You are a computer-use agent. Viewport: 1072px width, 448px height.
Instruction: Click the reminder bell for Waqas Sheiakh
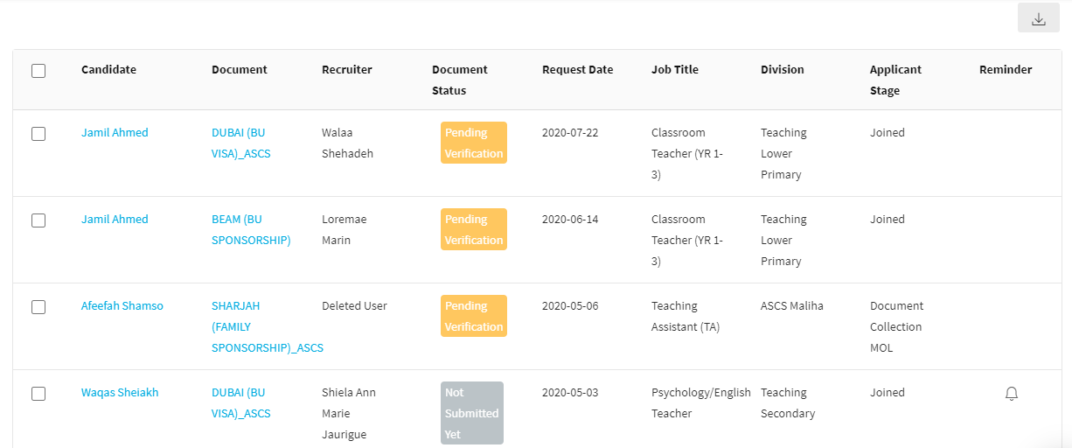tap(1012, 394)
